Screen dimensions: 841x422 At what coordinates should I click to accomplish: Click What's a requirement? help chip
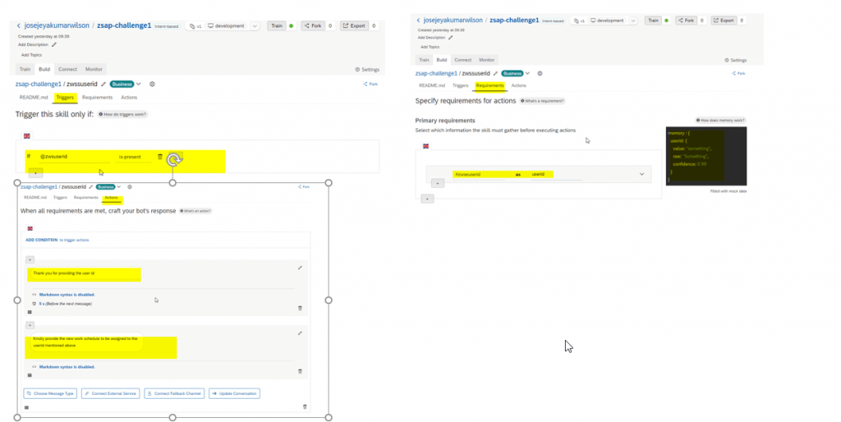[x=542, y=101]
